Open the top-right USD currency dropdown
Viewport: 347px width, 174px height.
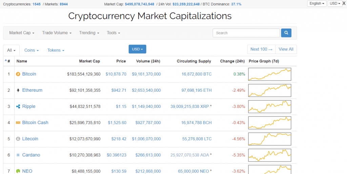coord(335,3)
